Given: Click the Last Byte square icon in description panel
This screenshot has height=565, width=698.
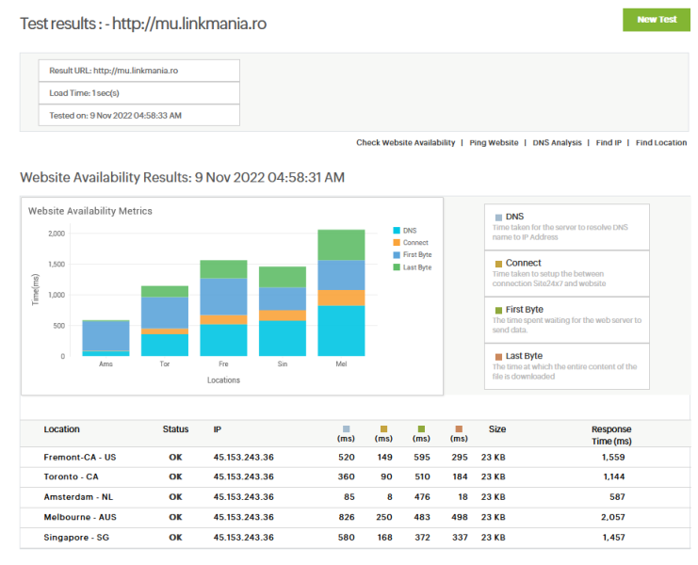Looking at the screenshot, I should coord(498,357).
